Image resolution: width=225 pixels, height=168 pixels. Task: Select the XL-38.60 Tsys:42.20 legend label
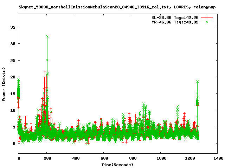pos(175,17)
